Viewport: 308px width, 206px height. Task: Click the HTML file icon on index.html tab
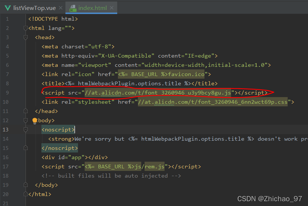tap(73, 8)
